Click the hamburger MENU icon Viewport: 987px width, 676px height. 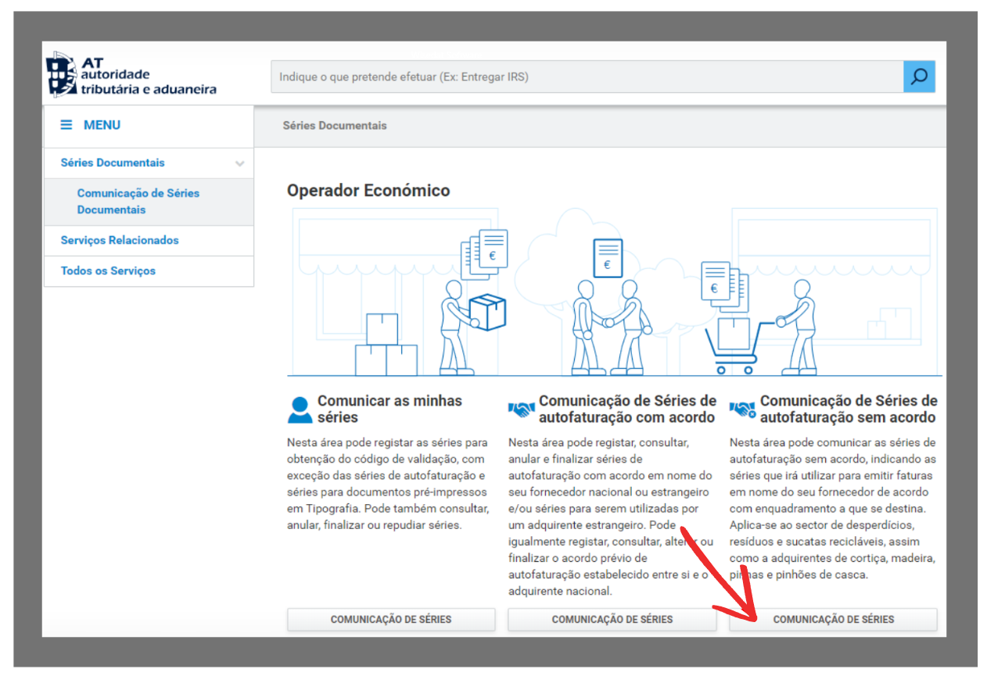(x=66, y=125)
